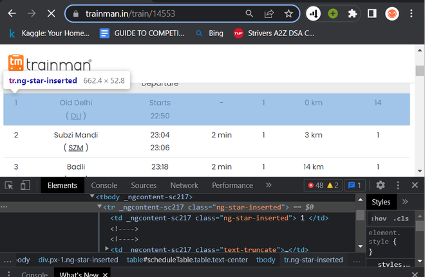Open the Styles pane tab
The width and height of the screenshot is (425, 277).
pos(381,202)
